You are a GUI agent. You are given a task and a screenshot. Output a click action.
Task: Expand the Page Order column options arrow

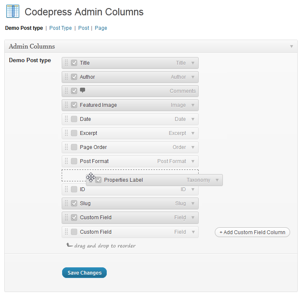tap(193, 147)
